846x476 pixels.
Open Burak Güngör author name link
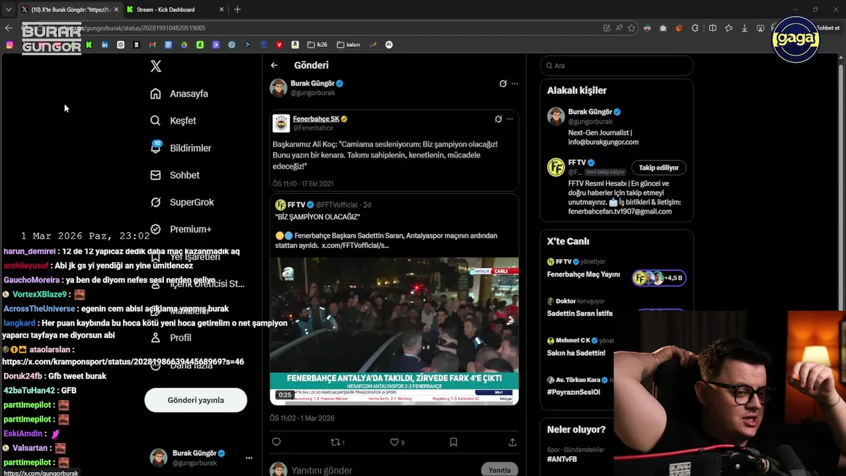click(312, 83)
